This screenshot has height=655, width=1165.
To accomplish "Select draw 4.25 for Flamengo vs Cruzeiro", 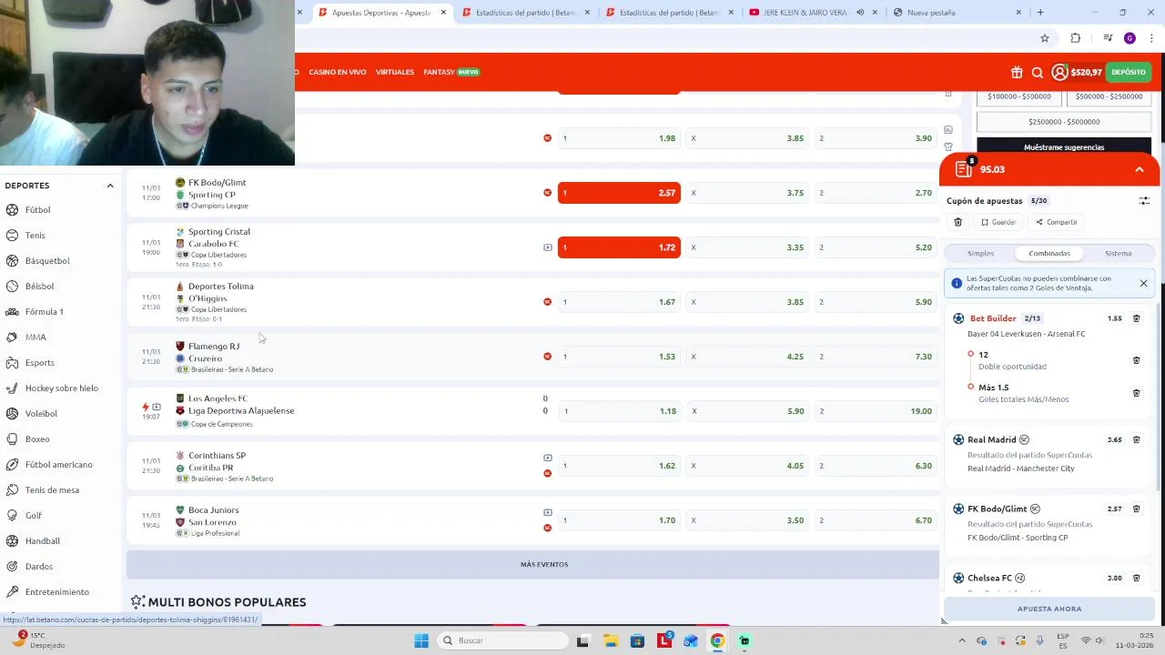I will tap(747, 357).
